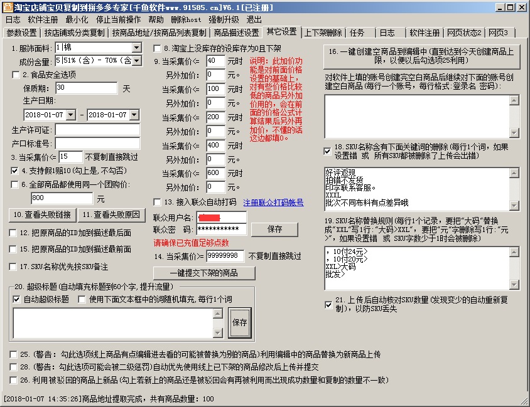Click 最小化 menu item
The width and height of the screenshot is (530, 407).
[77, 20]
